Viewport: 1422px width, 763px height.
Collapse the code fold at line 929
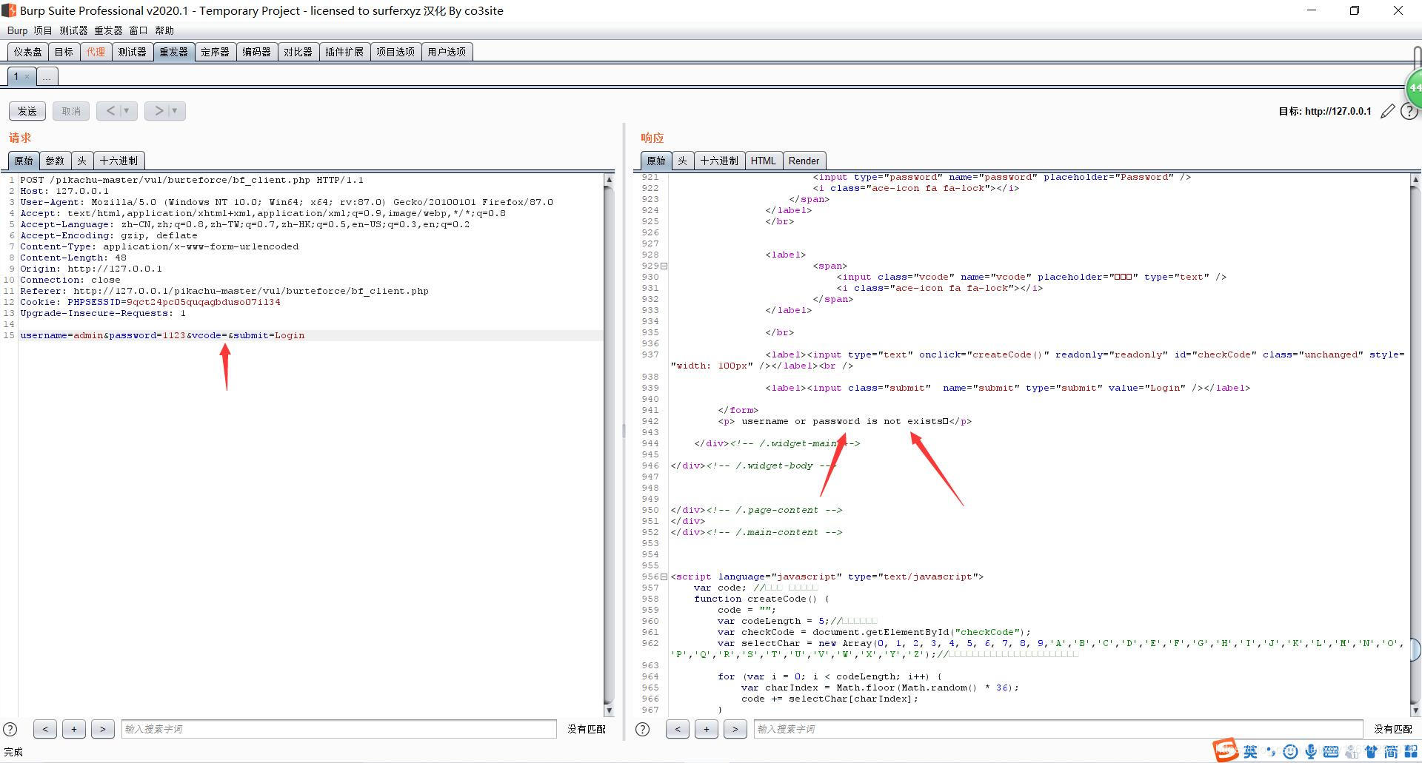point(664,266)
